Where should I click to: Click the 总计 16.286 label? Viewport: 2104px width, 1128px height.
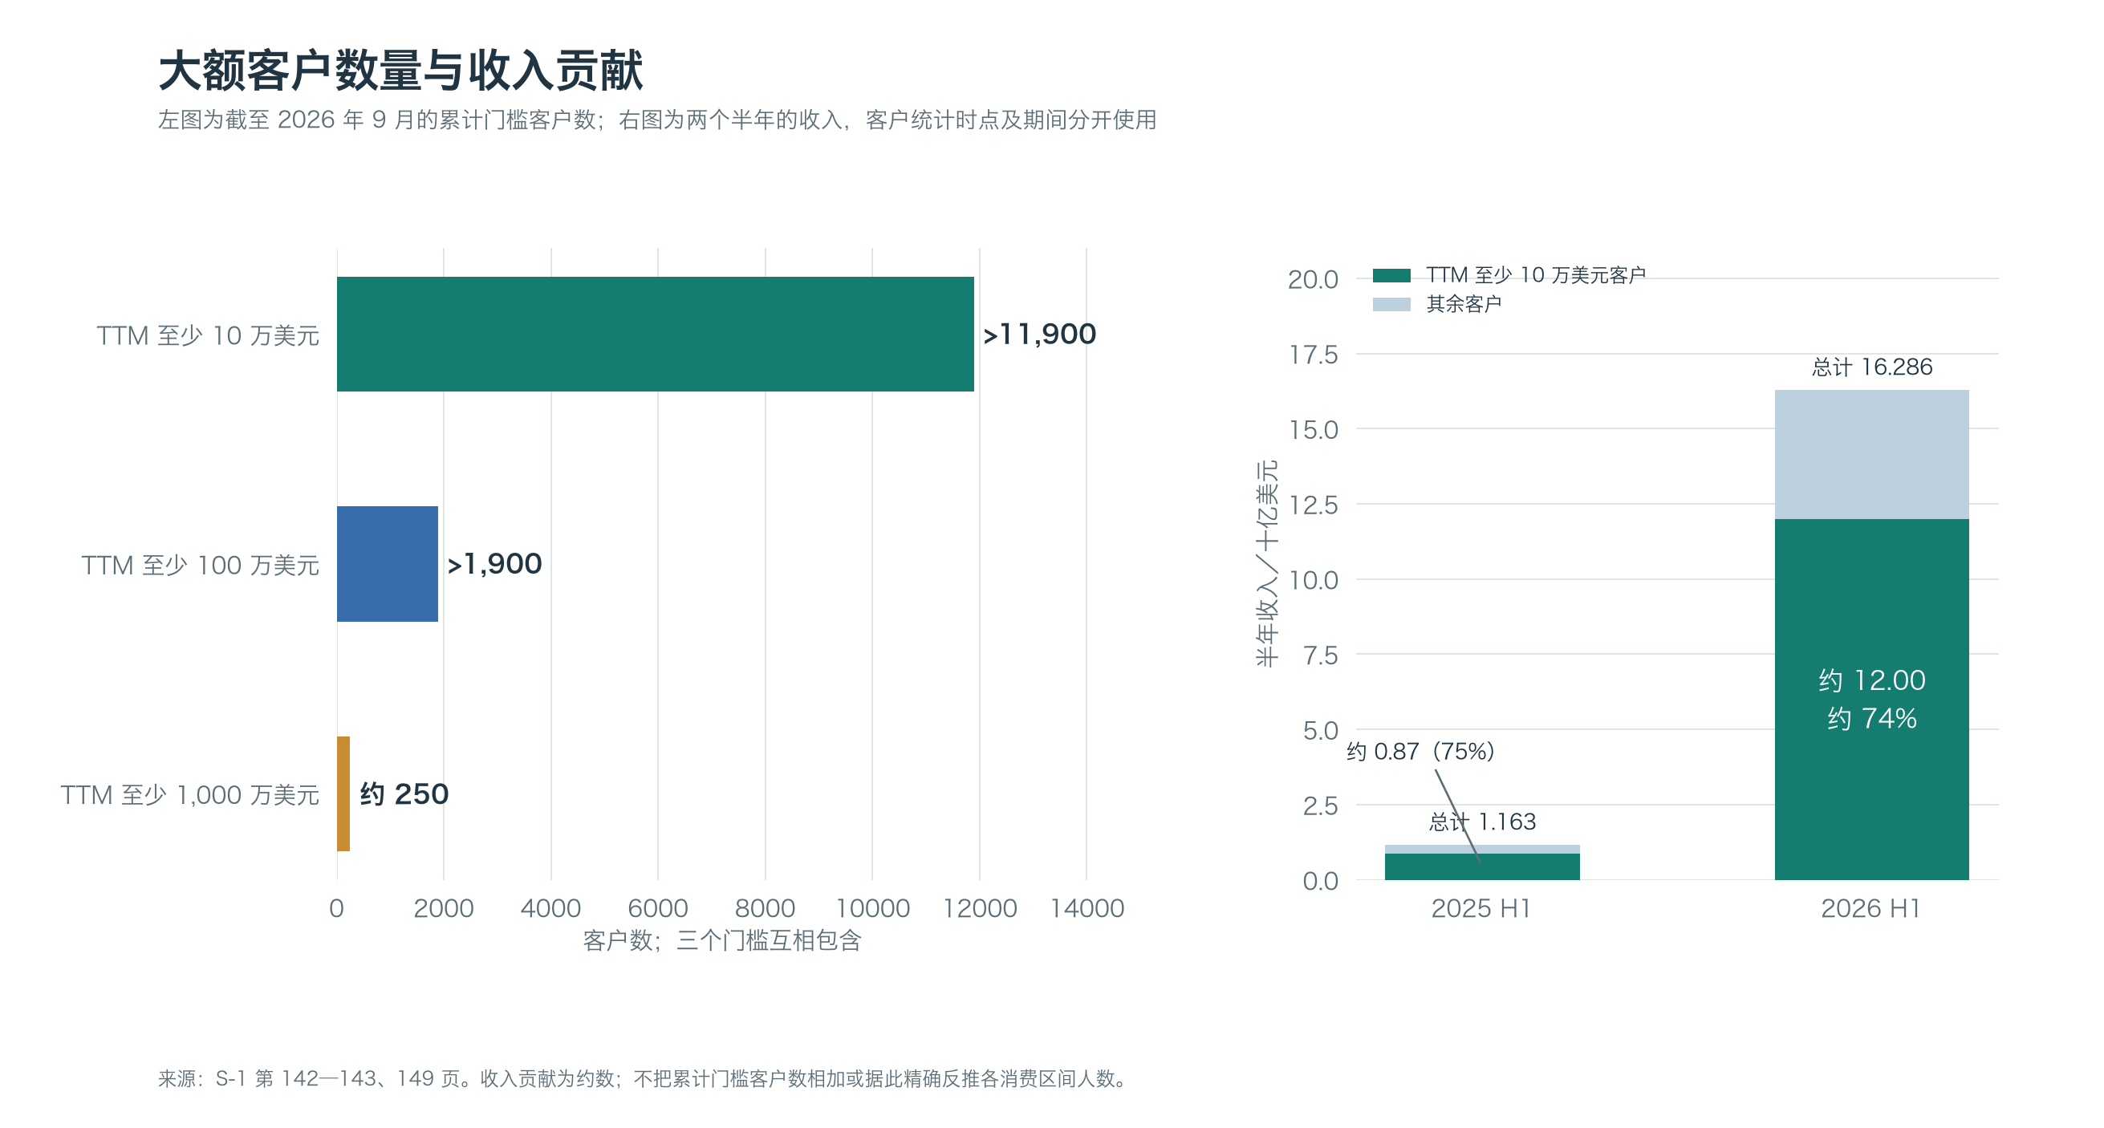(1872, 367)
